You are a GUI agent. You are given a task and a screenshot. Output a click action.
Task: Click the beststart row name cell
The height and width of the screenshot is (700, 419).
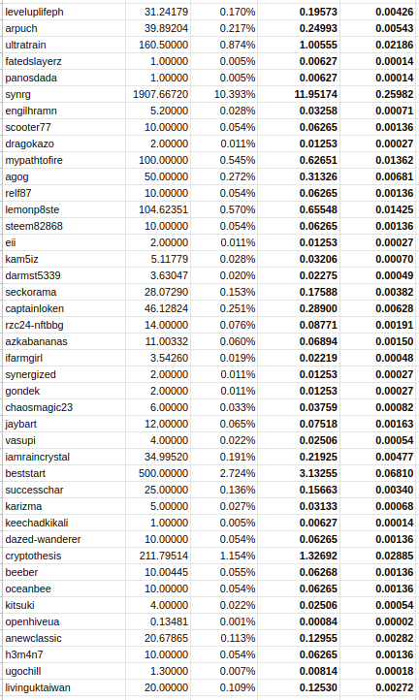click(64, 473)
